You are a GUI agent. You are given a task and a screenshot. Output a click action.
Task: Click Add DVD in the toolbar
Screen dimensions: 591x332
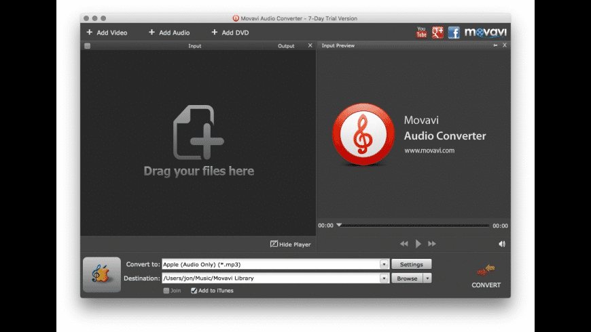(x=230, y=33)
